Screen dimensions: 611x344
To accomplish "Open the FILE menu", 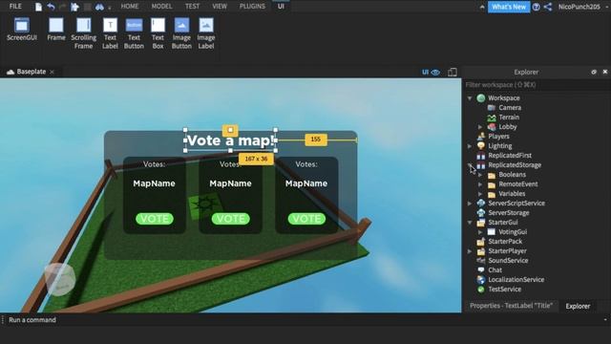I will [x=15, y=7].
